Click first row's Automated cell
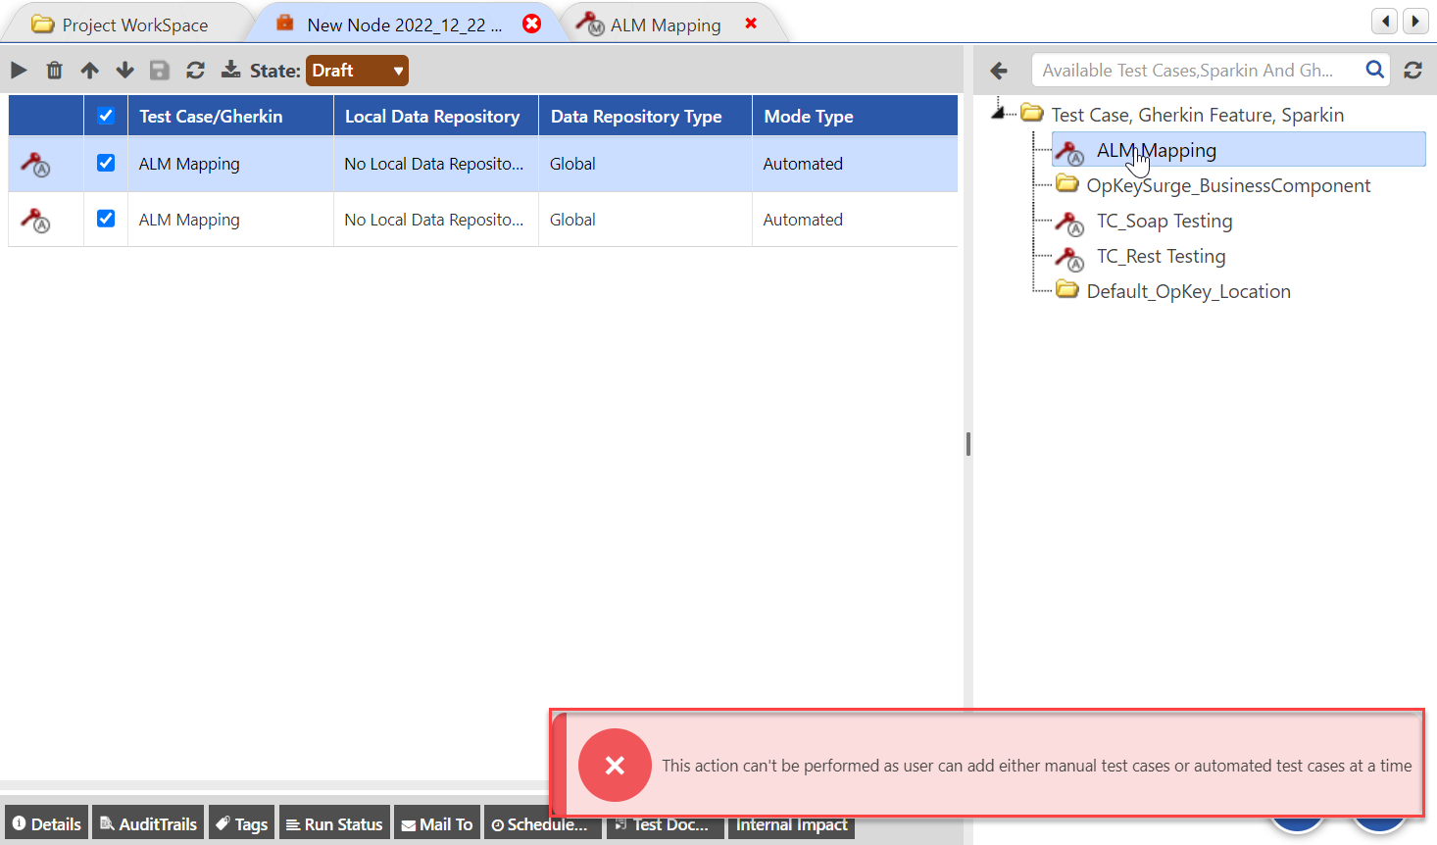1437x845 pixels. click(x=855, y=164)
